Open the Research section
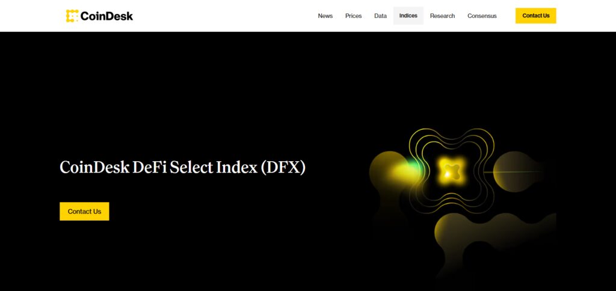 point(442,16)
